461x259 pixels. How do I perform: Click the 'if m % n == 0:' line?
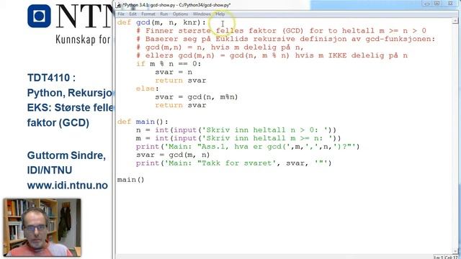[169, 64]
